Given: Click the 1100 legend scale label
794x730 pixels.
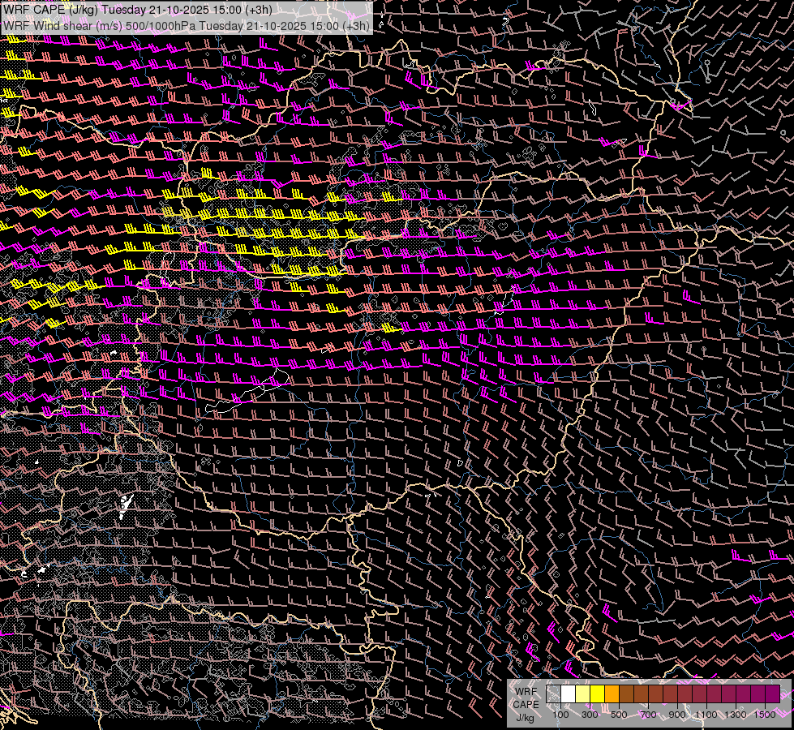Looking at the screenshot, I should coord(706,715).
